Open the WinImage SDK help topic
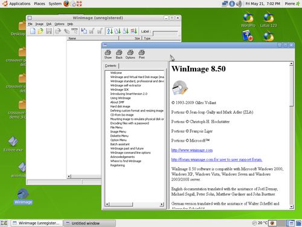302x227 pixels. [x=120, y=90]
